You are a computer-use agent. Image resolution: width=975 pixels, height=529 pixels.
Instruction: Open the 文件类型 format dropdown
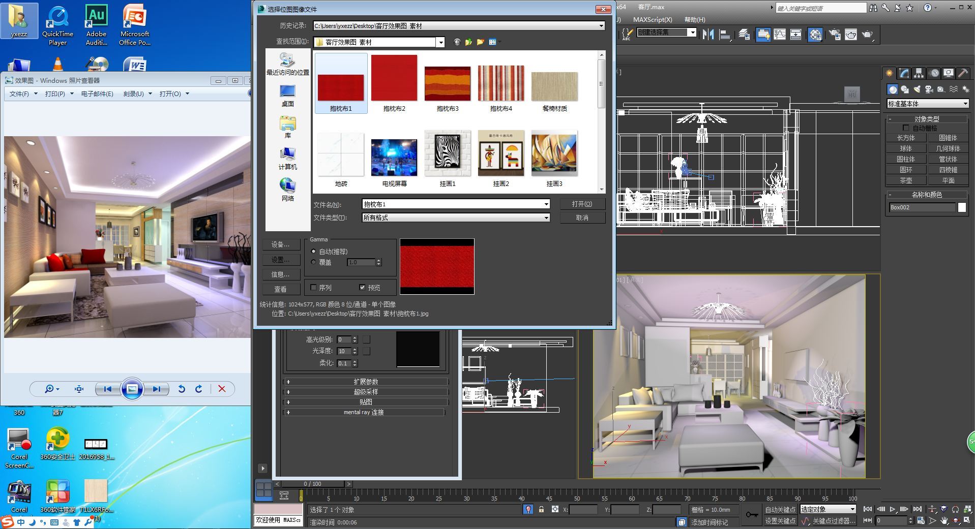(x=546, y=217)
